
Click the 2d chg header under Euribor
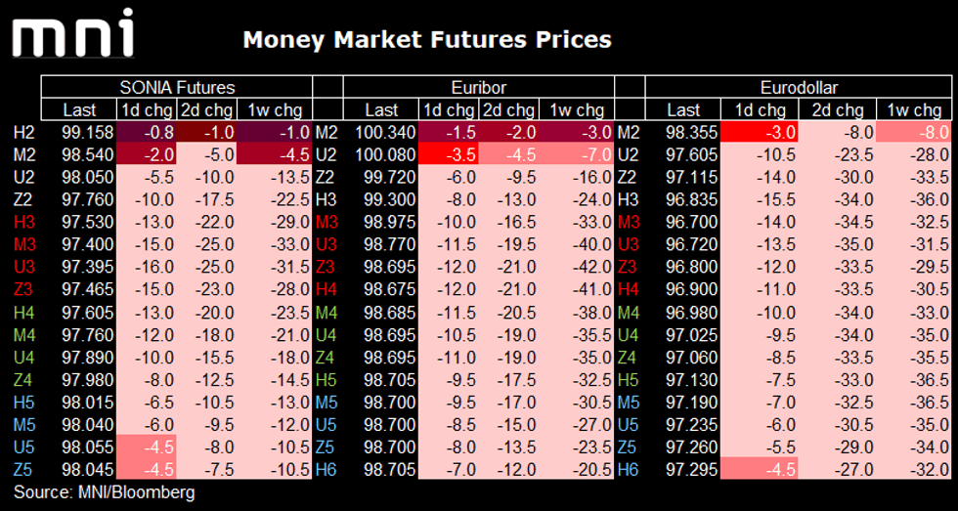509,109
